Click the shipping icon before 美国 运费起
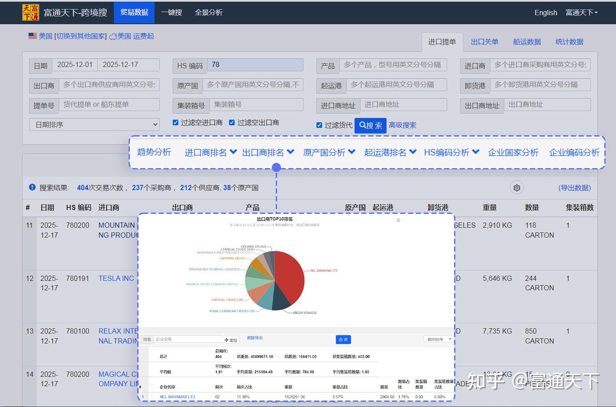The height and width of the screenshot is (407, 616). coord(113,37)
